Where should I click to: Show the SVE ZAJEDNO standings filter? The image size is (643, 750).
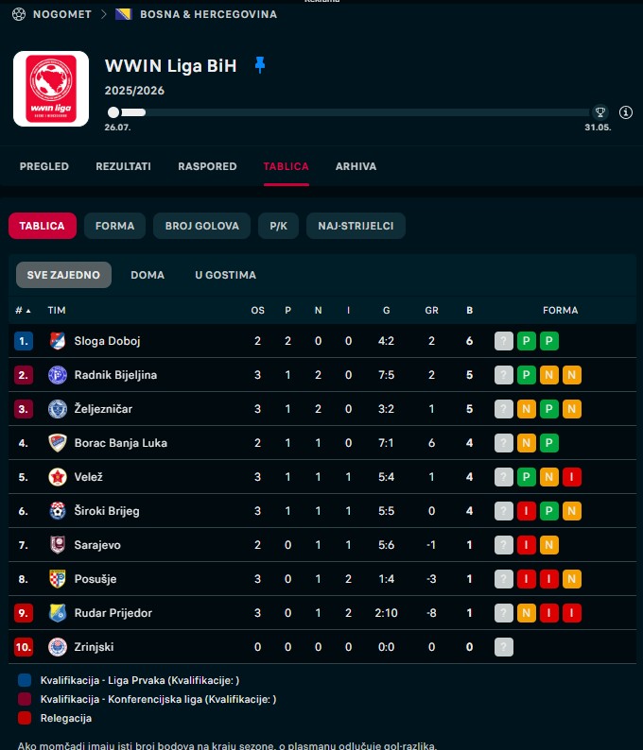pos(63,275)
